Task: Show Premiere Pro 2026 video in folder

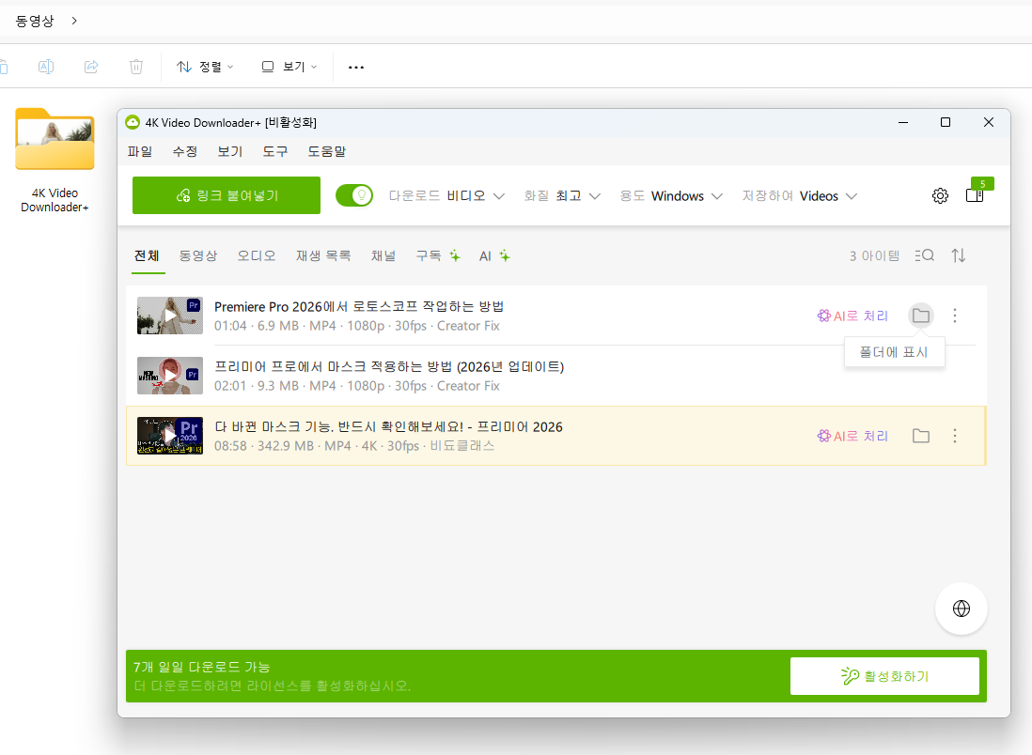Action: 921,316
